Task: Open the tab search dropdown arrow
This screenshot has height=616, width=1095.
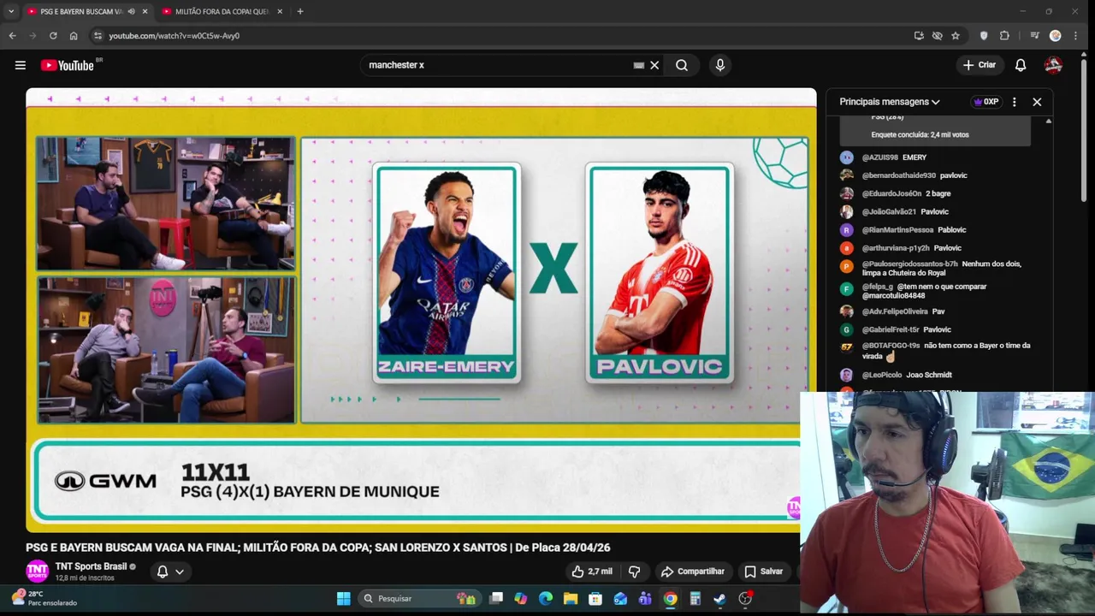Action: click(10, 11)
